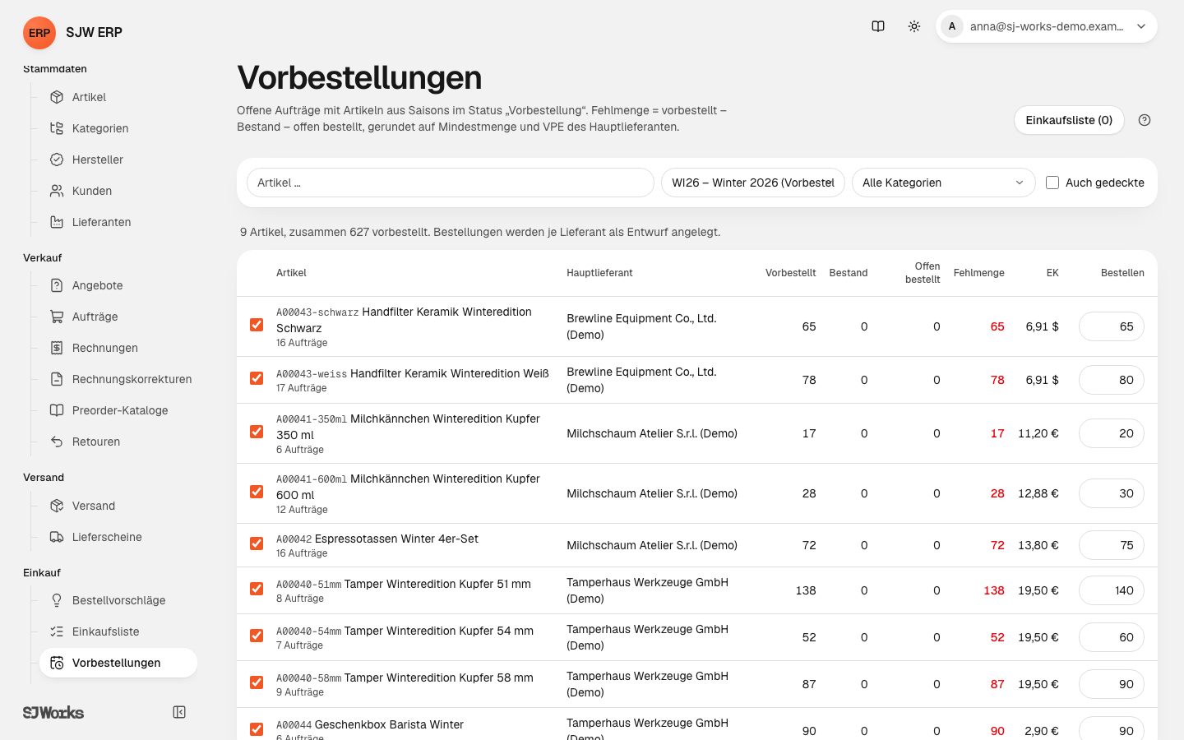Open Angebote in the sidebar

tap(118, 285)
